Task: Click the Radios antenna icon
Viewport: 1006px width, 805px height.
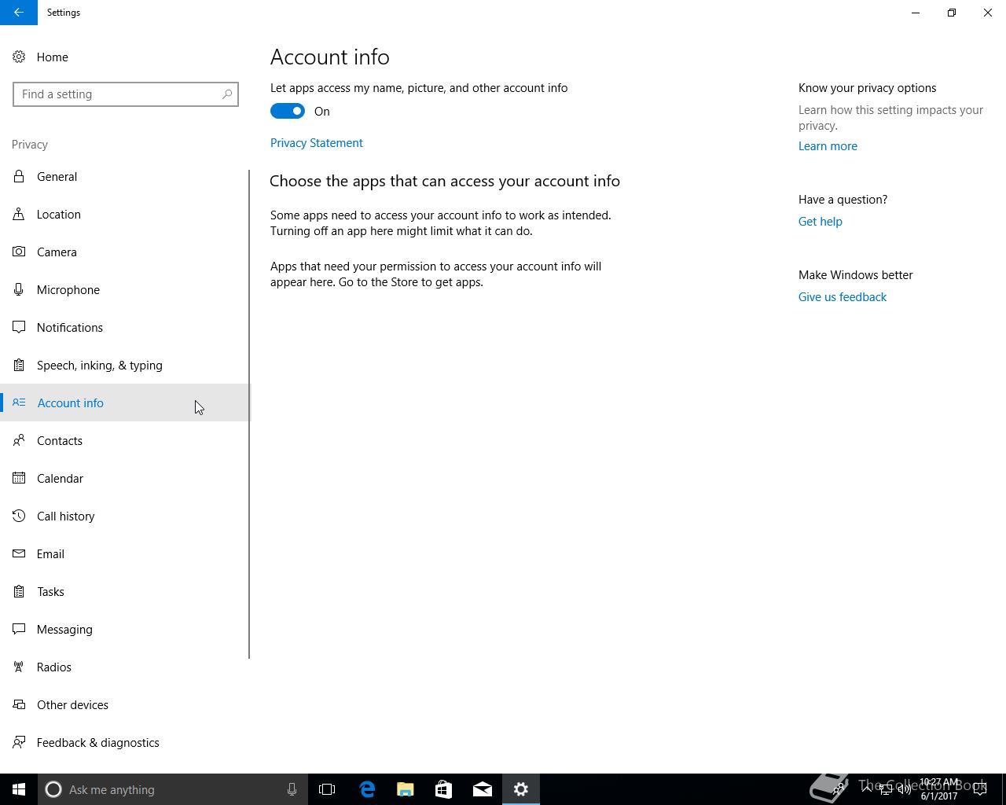Action: click(19, 667)
